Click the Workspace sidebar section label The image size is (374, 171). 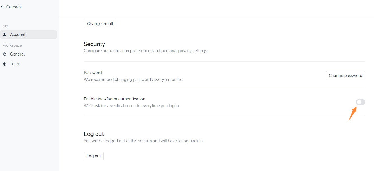(x=12, y=45)
